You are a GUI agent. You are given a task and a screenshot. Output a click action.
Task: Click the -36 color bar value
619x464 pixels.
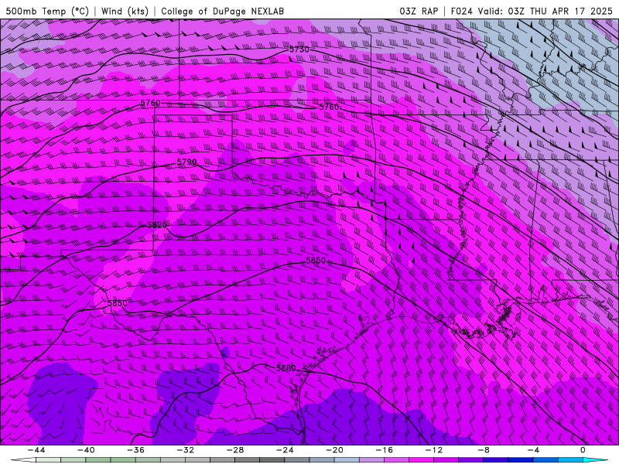(x=136, y=450)
